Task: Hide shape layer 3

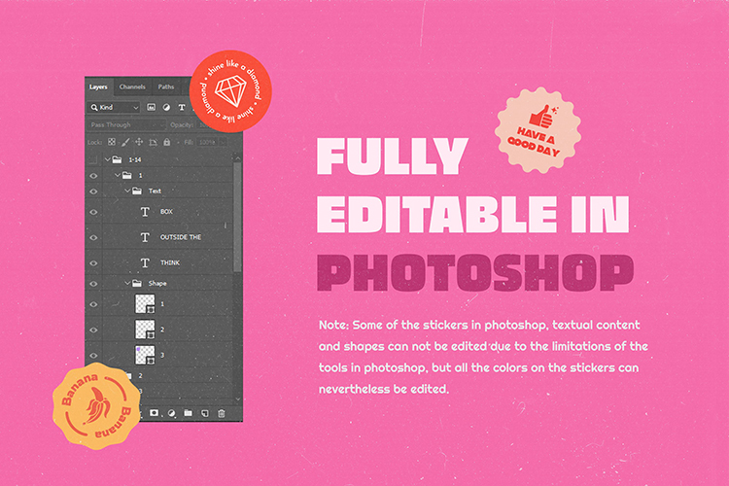Action: [x=93, y=356]
